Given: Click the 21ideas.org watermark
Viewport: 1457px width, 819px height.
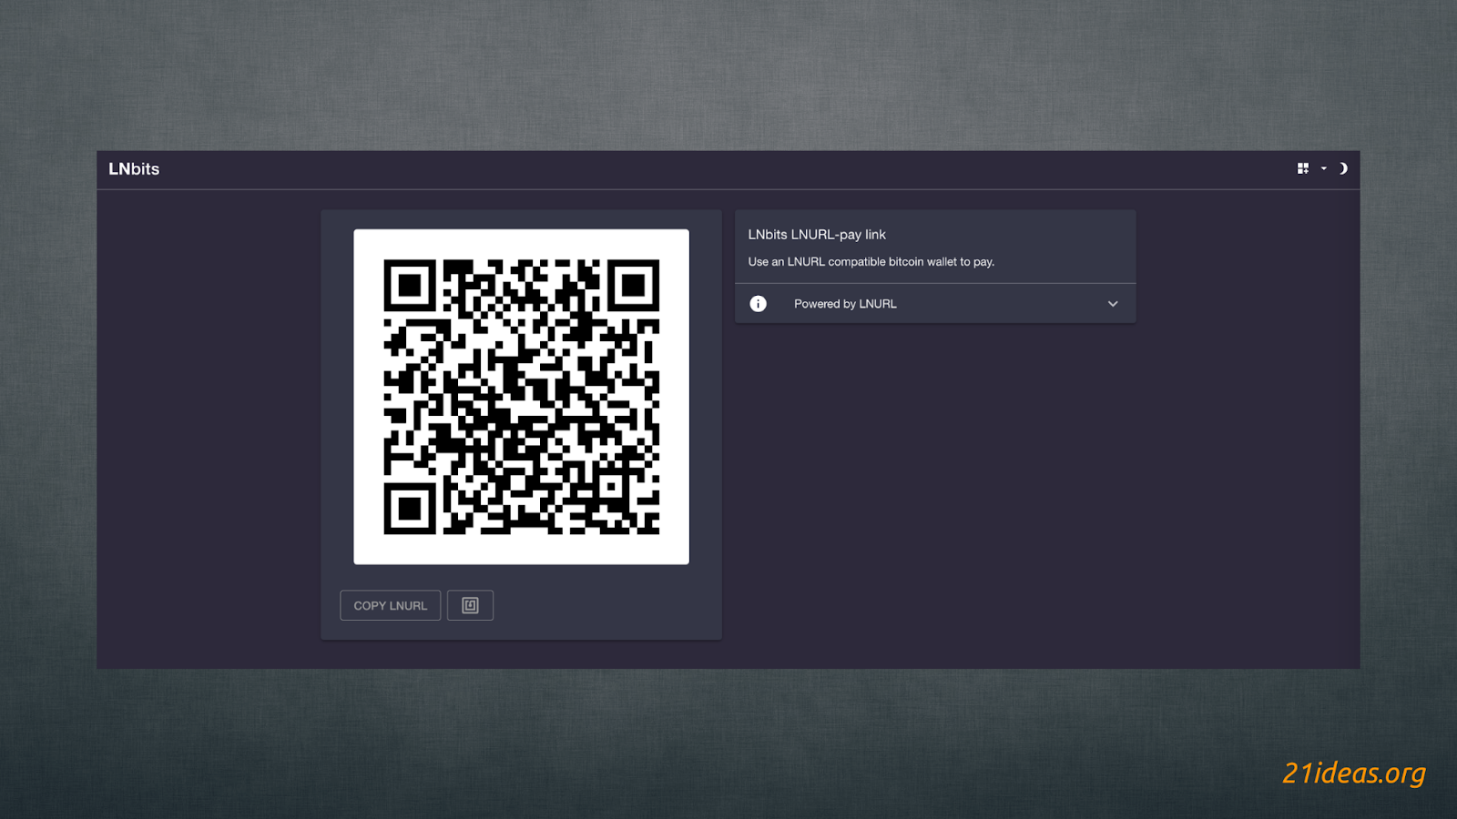Looking at the screenshot, I should 1353,773.
